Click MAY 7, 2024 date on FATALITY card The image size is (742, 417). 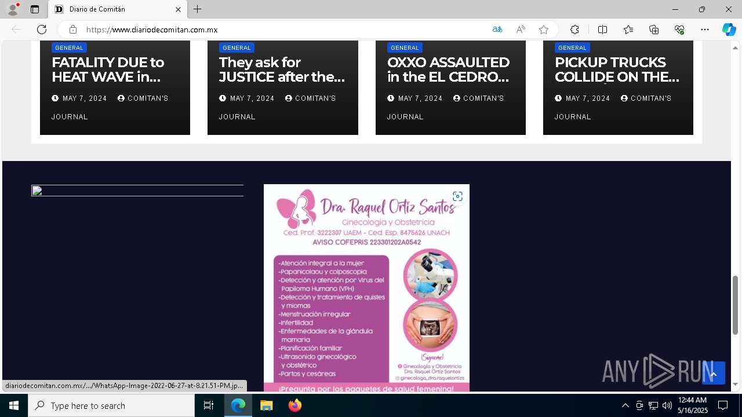[85, 98]
